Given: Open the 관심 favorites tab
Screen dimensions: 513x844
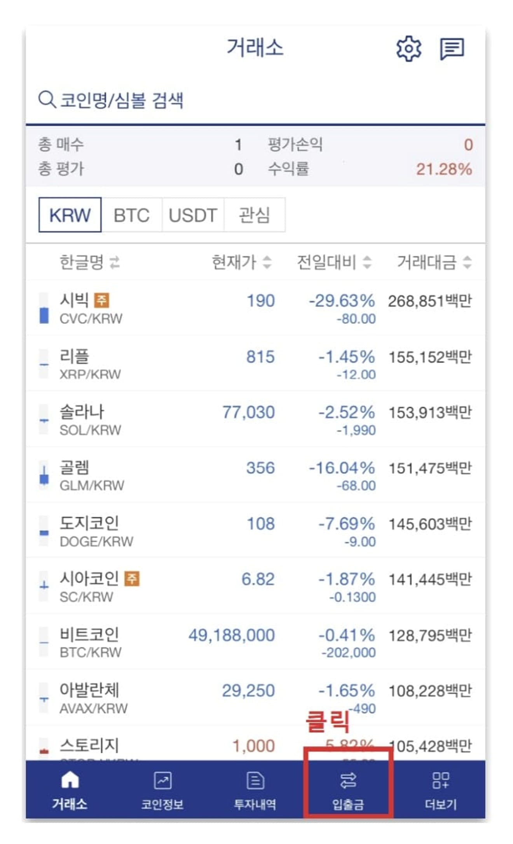Looking at the screenshot, I should (x=254, y=215).
